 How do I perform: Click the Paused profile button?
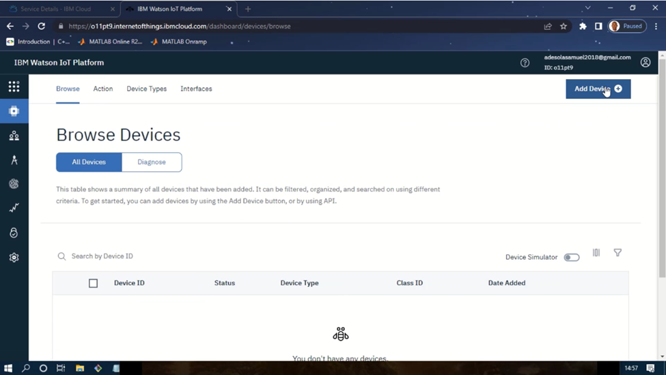point(627,27)
